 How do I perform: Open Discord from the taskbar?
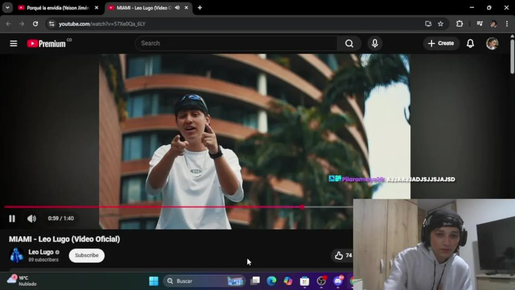(338, 281)
